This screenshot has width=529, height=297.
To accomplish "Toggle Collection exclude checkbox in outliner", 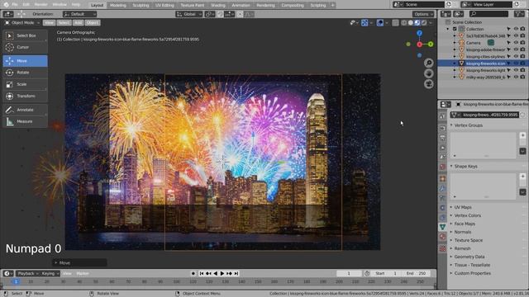I will [x=455, y=29].
